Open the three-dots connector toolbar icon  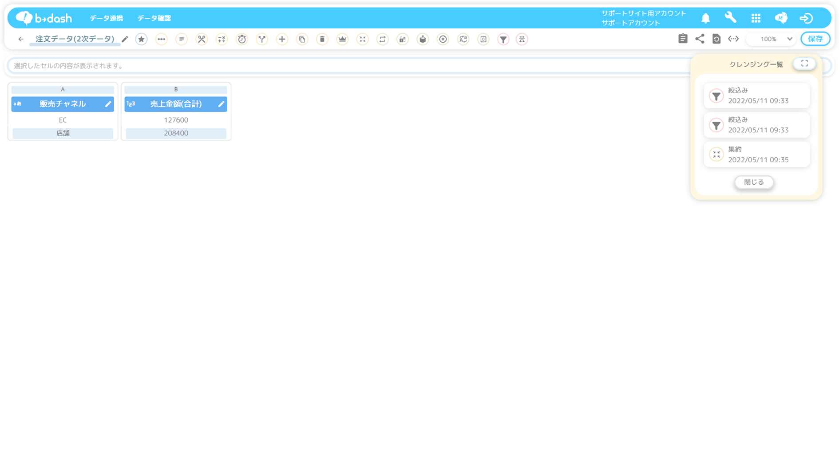tap(161, 39)
